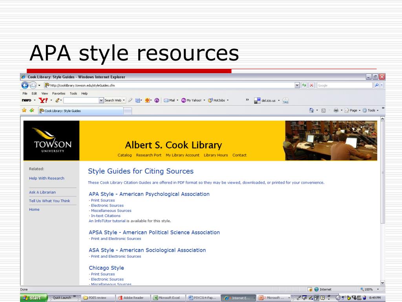Image resolution: width=402 pixels, height=302 pixels.
Task: Open APA Style In-text Citations guide
Action: click(106, 216)
